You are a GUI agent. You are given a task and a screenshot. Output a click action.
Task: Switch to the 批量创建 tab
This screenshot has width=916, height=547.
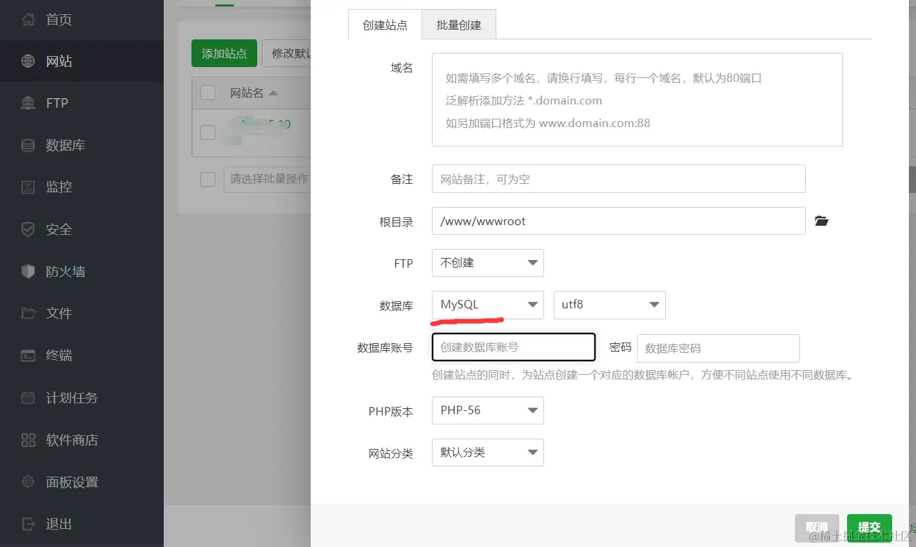tap(458, 24)
